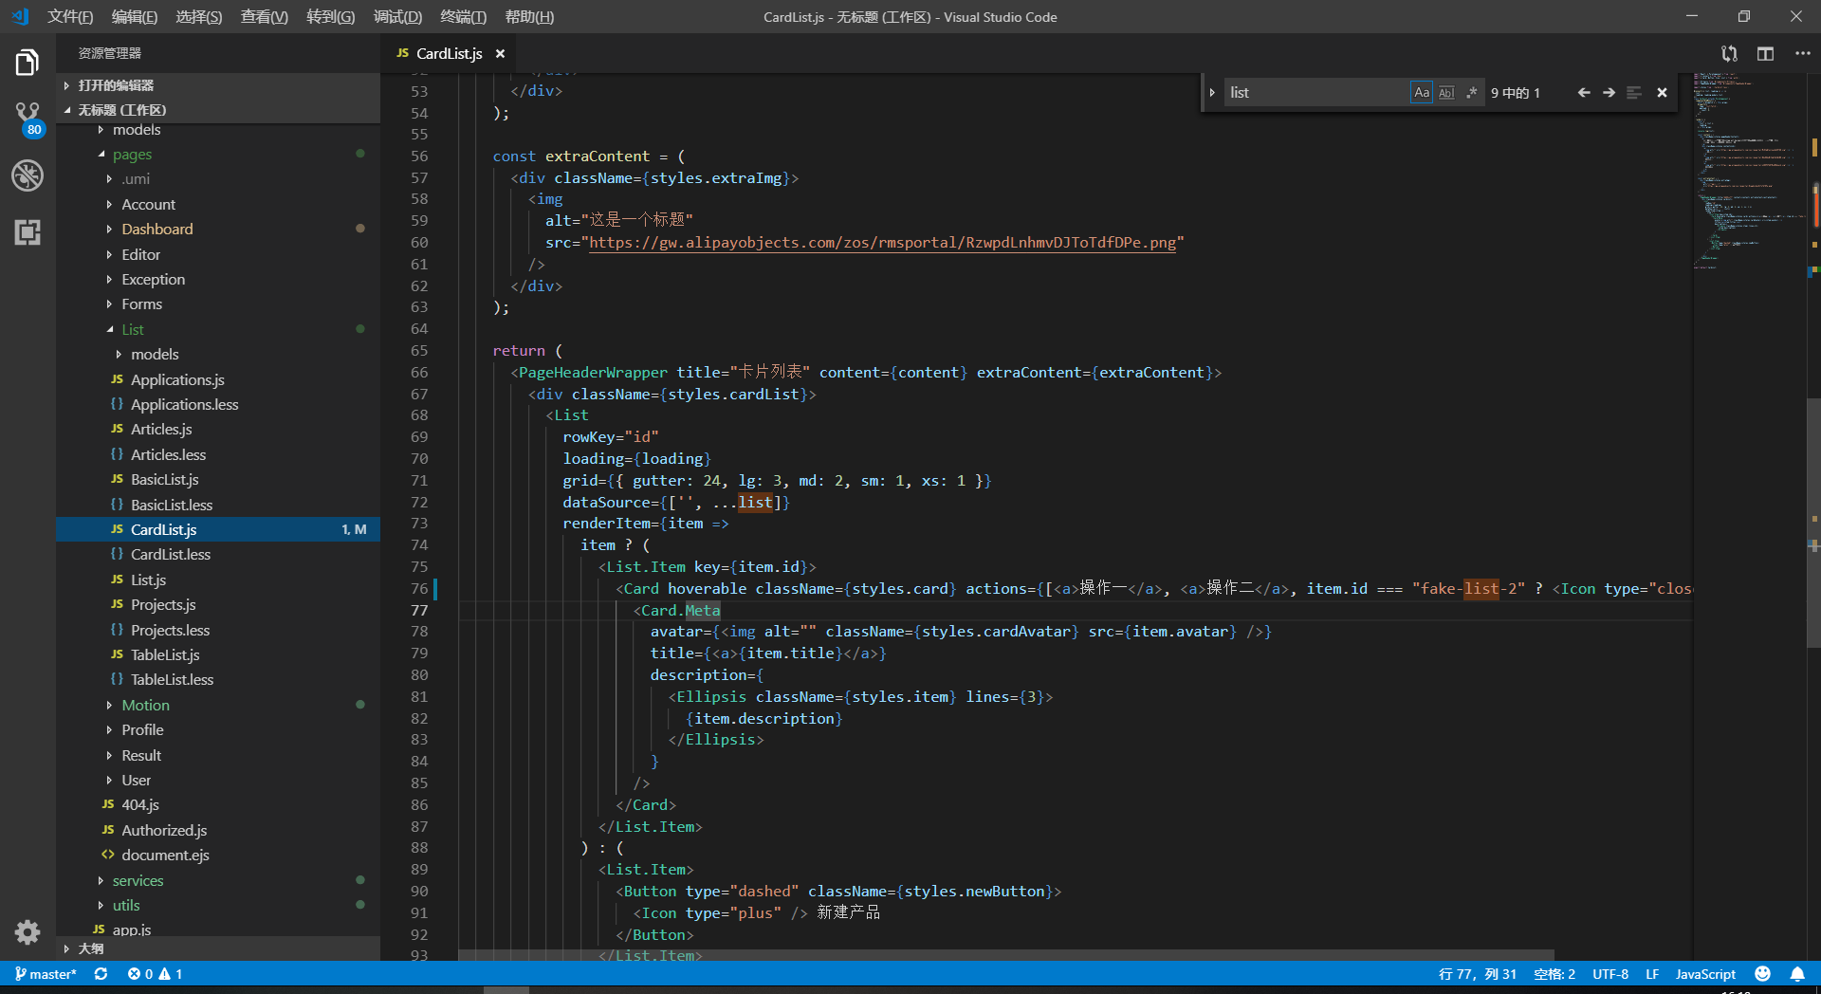Image resolution: width=1821 pixels, height=994 pixels.
Task: Toggle Match Whole Word in find widget
Action: [1445, 93]
